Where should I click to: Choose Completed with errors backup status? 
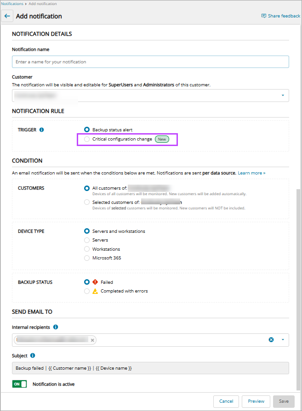coord(87,291)
